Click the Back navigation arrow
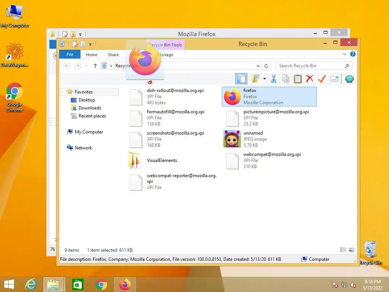This screenshot has width=389, height=292. [x=67, y=65]
